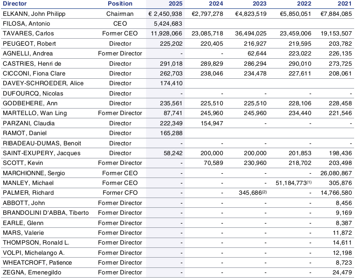Select AGNELLI 2023 value 62,644
356x280 pixels.
pos(257,54)
